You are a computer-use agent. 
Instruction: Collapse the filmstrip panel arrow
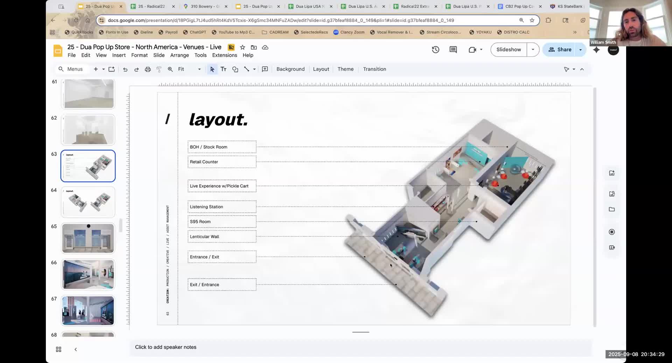click(x=76, y=349)
